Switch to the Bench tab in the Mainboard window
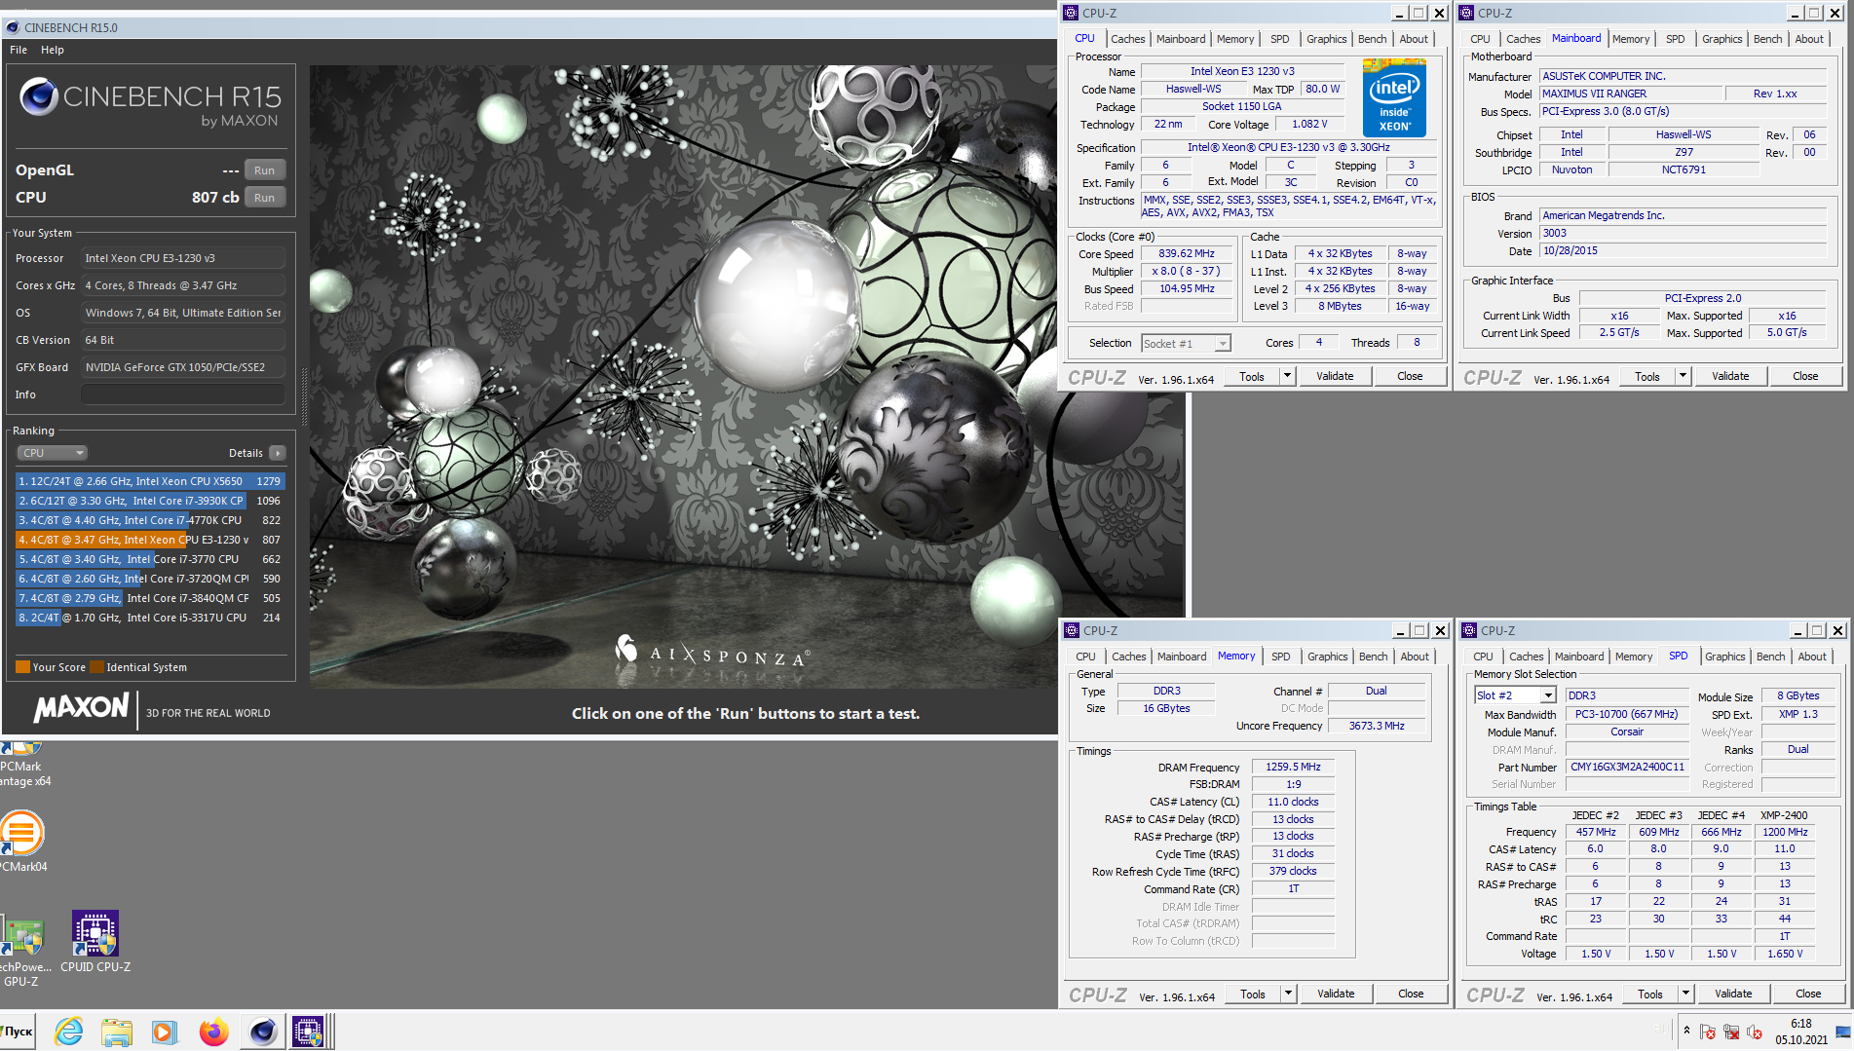This screenshot has height=1051, width=1854. tap(1767, 39)
